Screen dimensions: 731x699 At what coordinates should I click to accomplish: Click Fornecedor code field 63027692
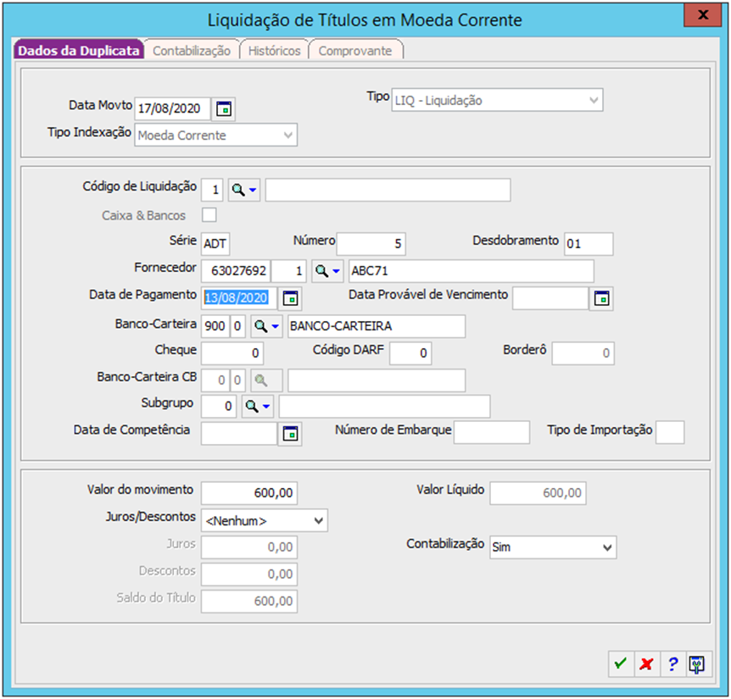click(x=236, y=271)
